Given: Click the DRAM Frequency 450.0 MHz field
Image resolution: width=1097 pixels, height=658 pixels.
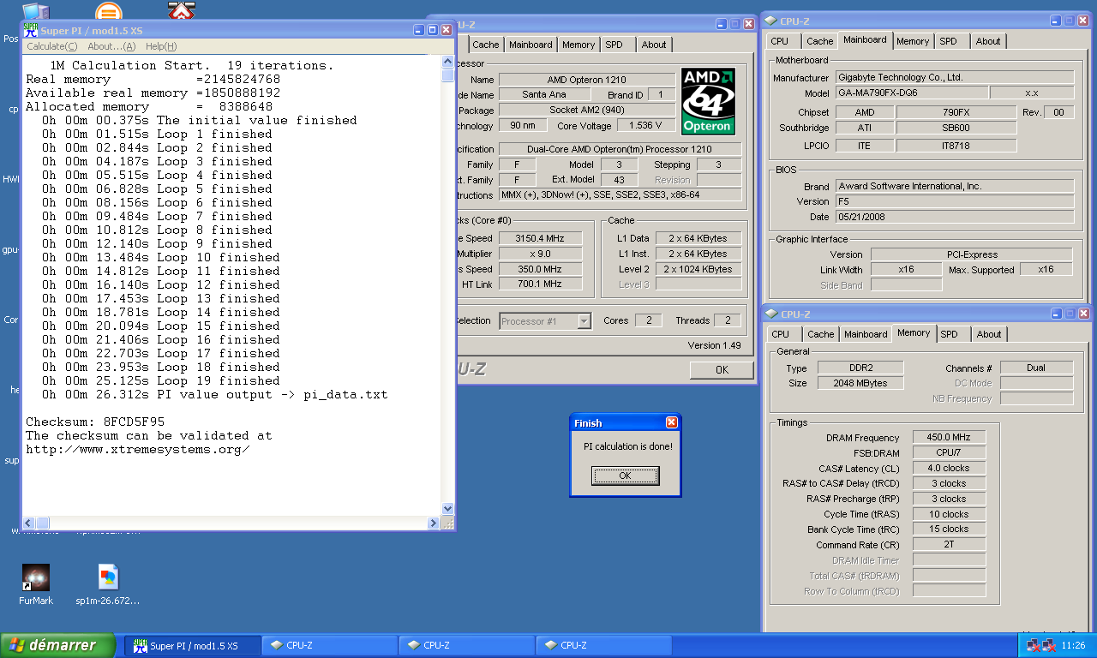Looking at the screenshot, I should coord(949,437).
